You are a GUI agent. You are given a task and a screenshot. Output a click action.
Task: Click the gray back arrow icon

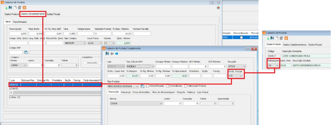[x=112, y=54]
